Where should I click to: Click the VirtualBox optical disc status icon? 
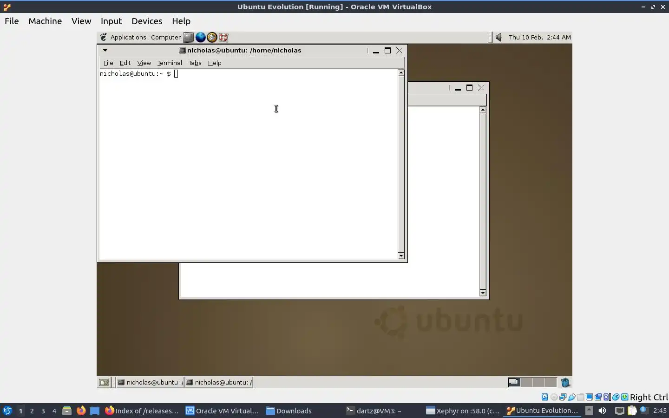click(554, 397)
